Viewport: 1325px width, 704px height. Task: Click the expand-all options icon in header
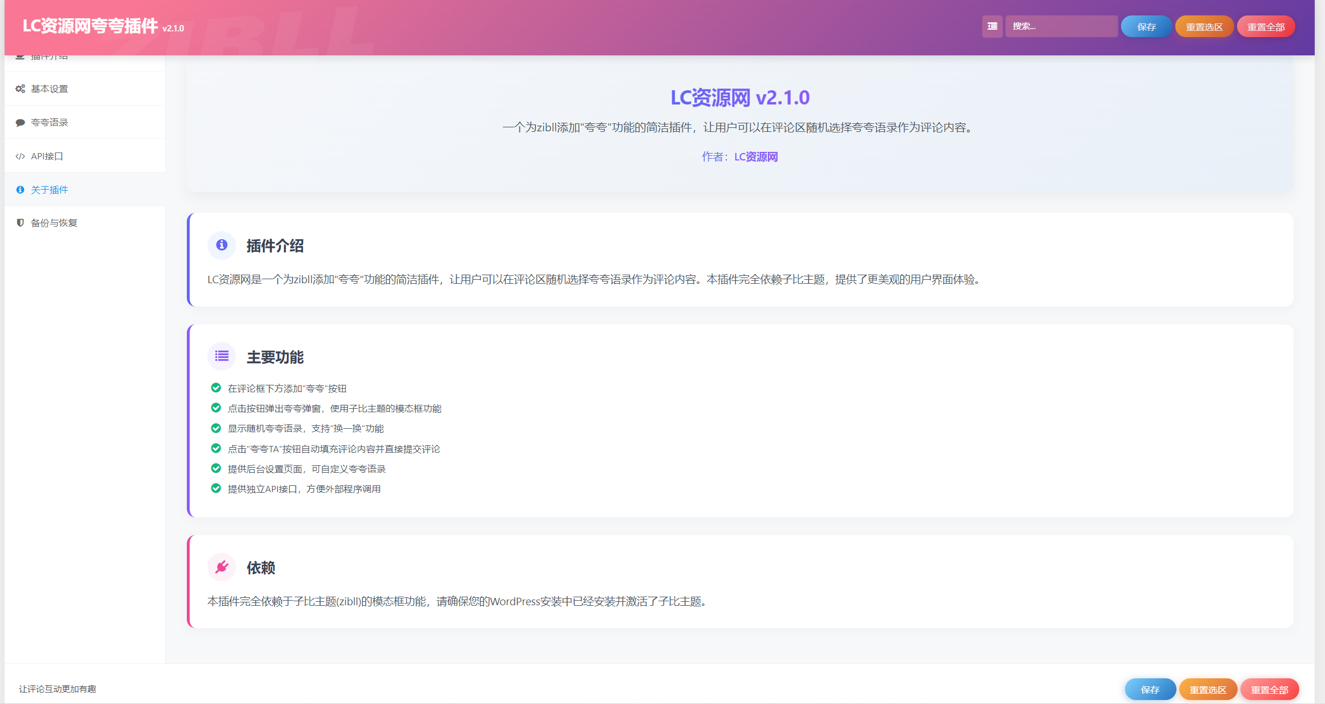pos(992,26)
